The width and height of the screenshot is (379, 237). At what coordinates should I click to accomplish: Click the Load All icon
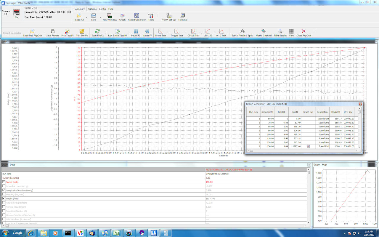point(79,15)
